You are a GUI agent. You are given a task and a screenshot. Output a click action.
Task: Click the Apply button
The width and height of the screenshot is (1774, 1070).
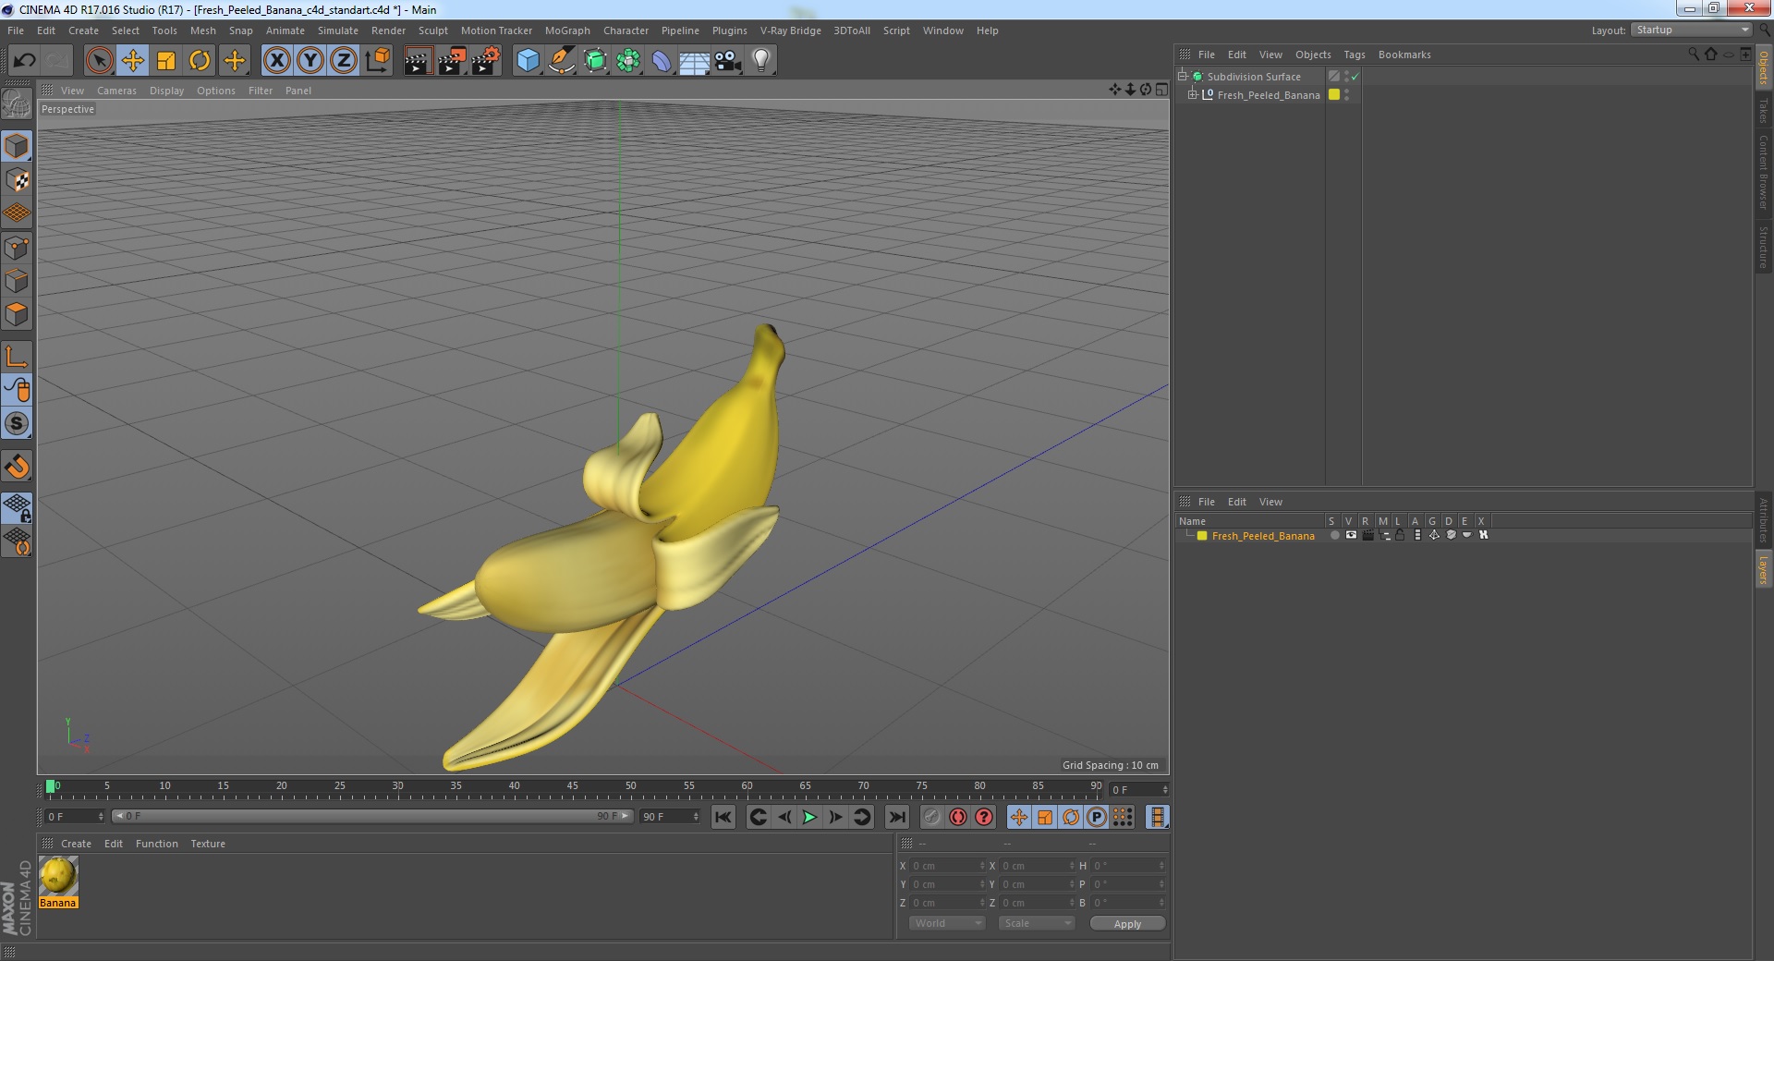(1126, 923)
